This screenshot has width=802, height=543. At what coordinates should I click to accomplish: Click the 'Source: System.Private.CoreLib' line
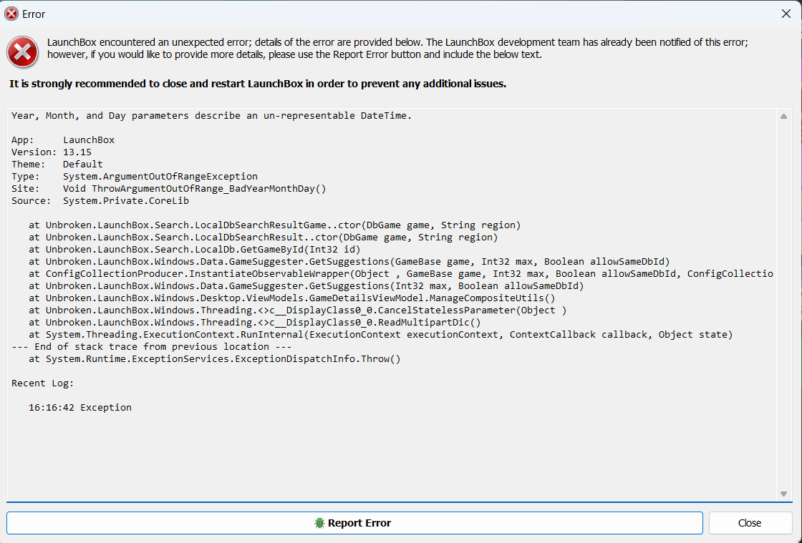tap(100, 201)
